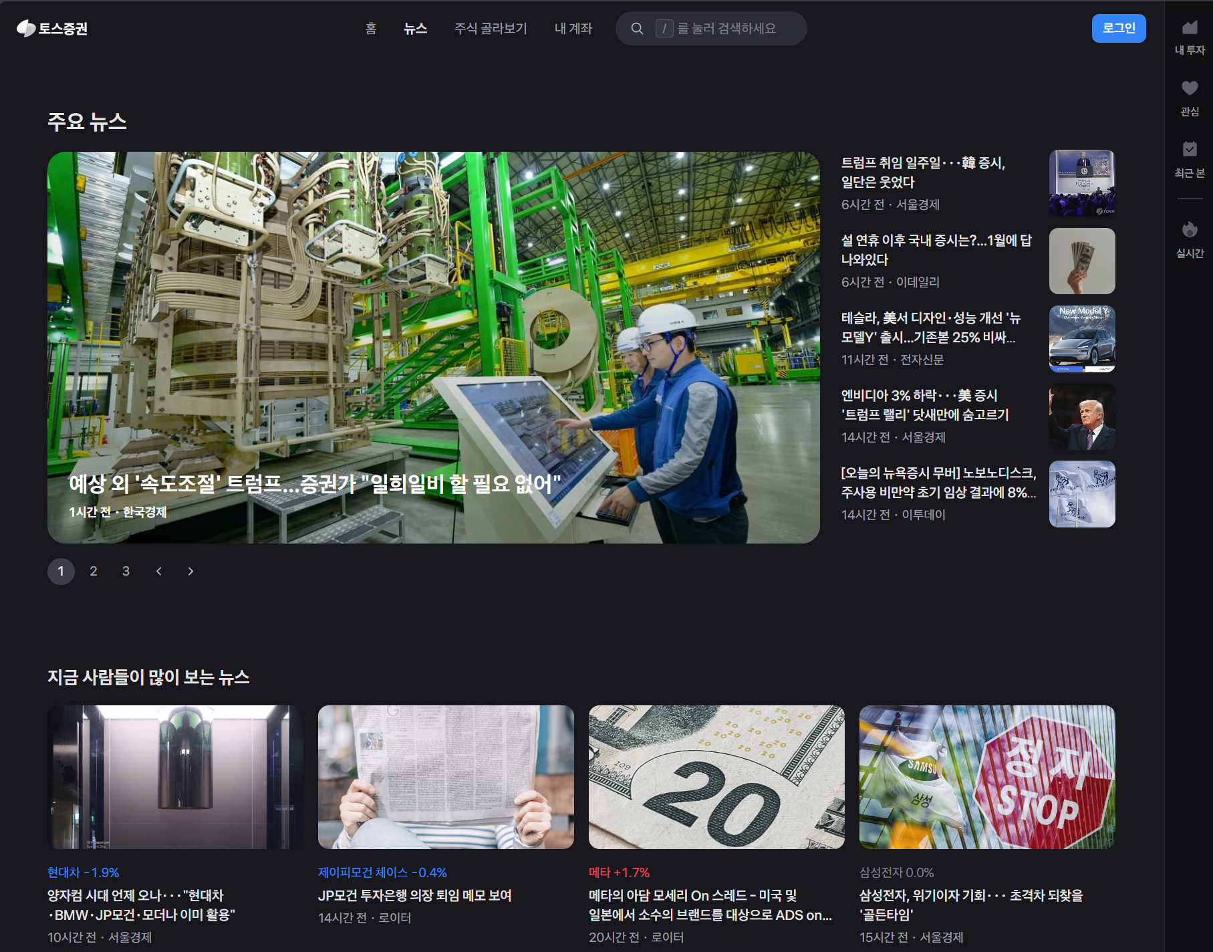Click stock tag 현대차 -1.9%
This screenshot has width=1213, height=952.
pos(84,872)
